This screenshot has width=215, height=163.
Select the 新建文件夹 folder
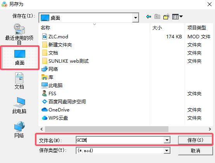57,45
